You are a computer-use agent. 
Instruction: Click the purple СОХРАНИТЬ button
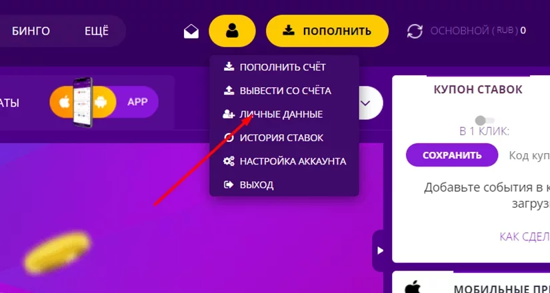pyautogui.click(x=452, y=155)
